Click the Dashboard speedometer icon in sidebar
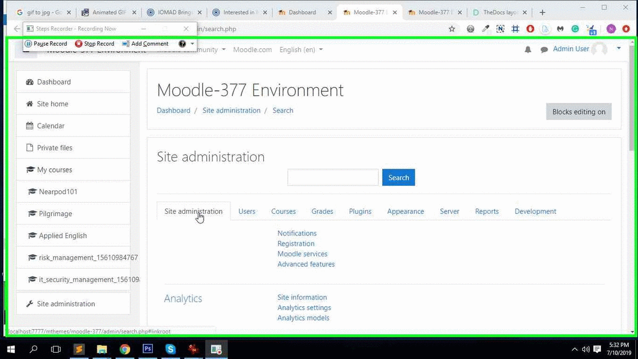 pos(30,82)
